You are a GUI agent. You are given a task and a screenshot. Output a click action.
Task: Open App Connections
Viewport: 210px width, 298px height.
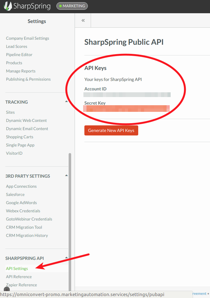tap(21, 186)
